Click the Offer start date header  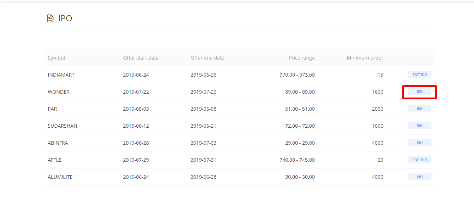141,58
